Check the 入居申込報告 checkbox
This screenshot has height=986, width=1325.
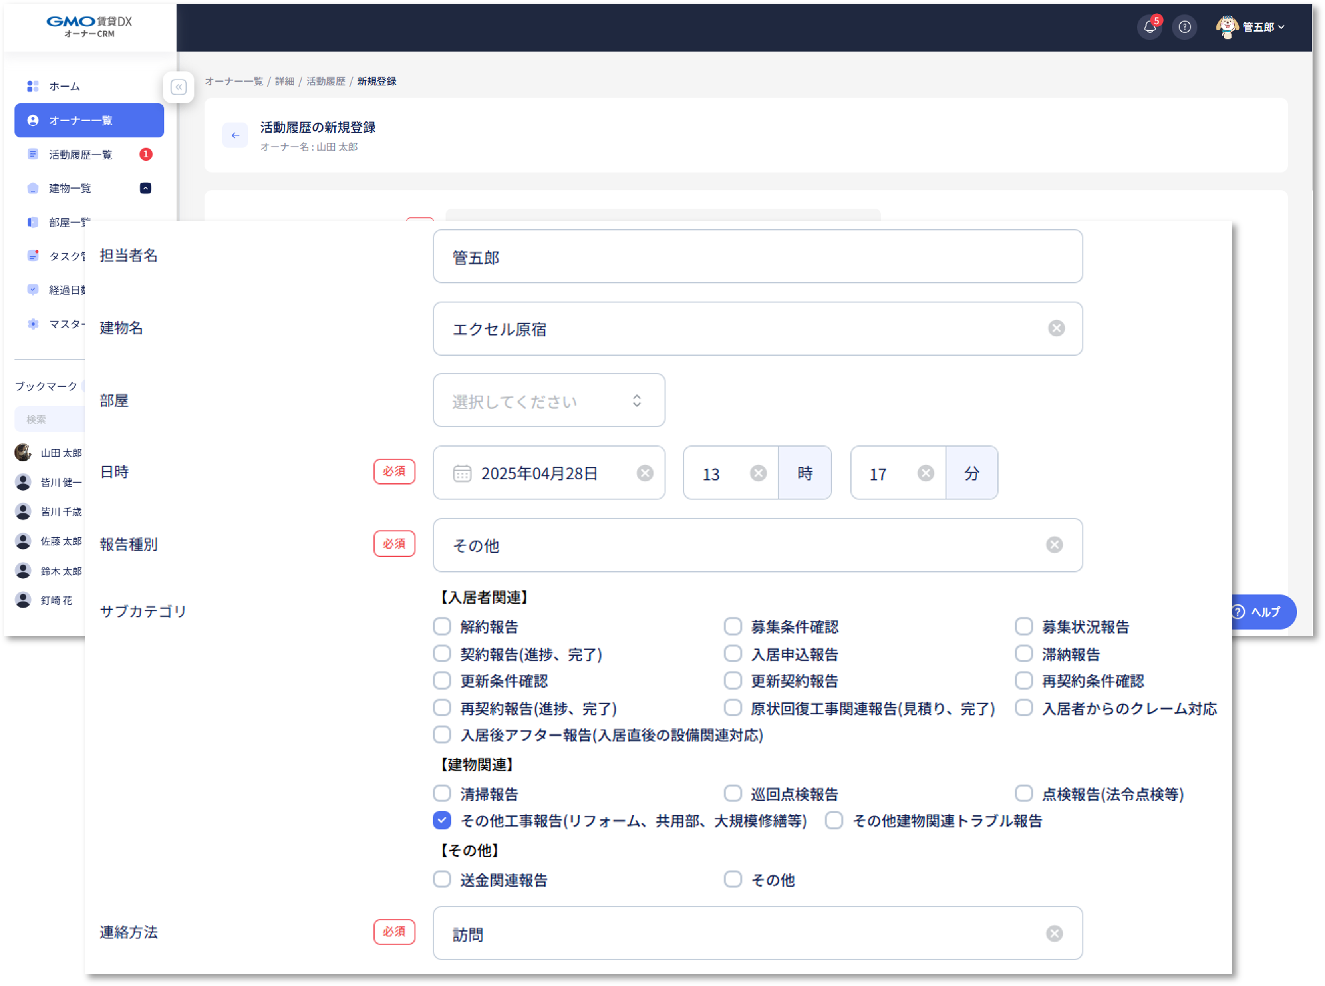[x=733, y=654]
